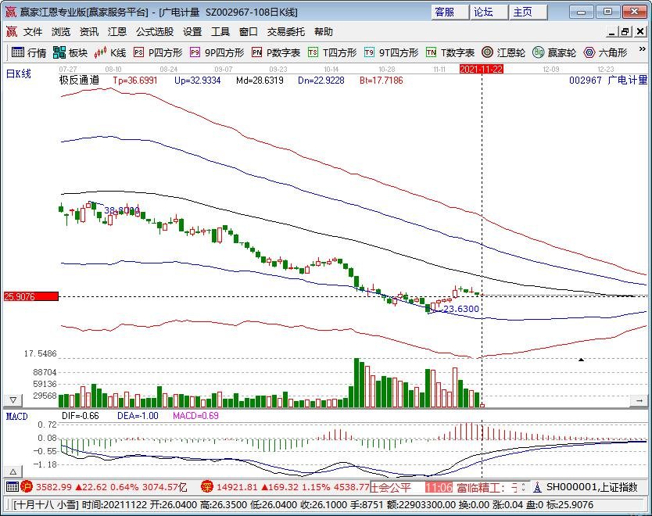Click the 论坛 forum button

coord(489,12)
